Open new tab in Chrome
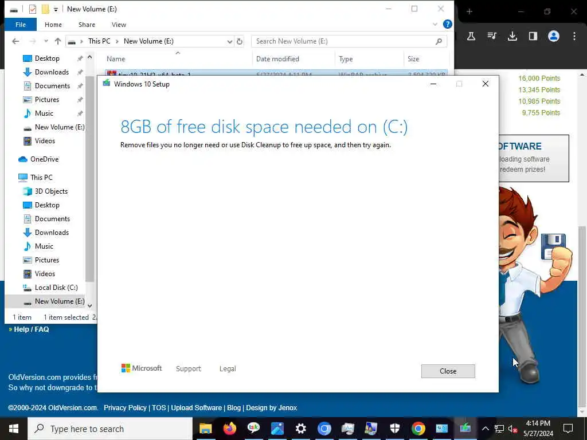 (469, 11)
